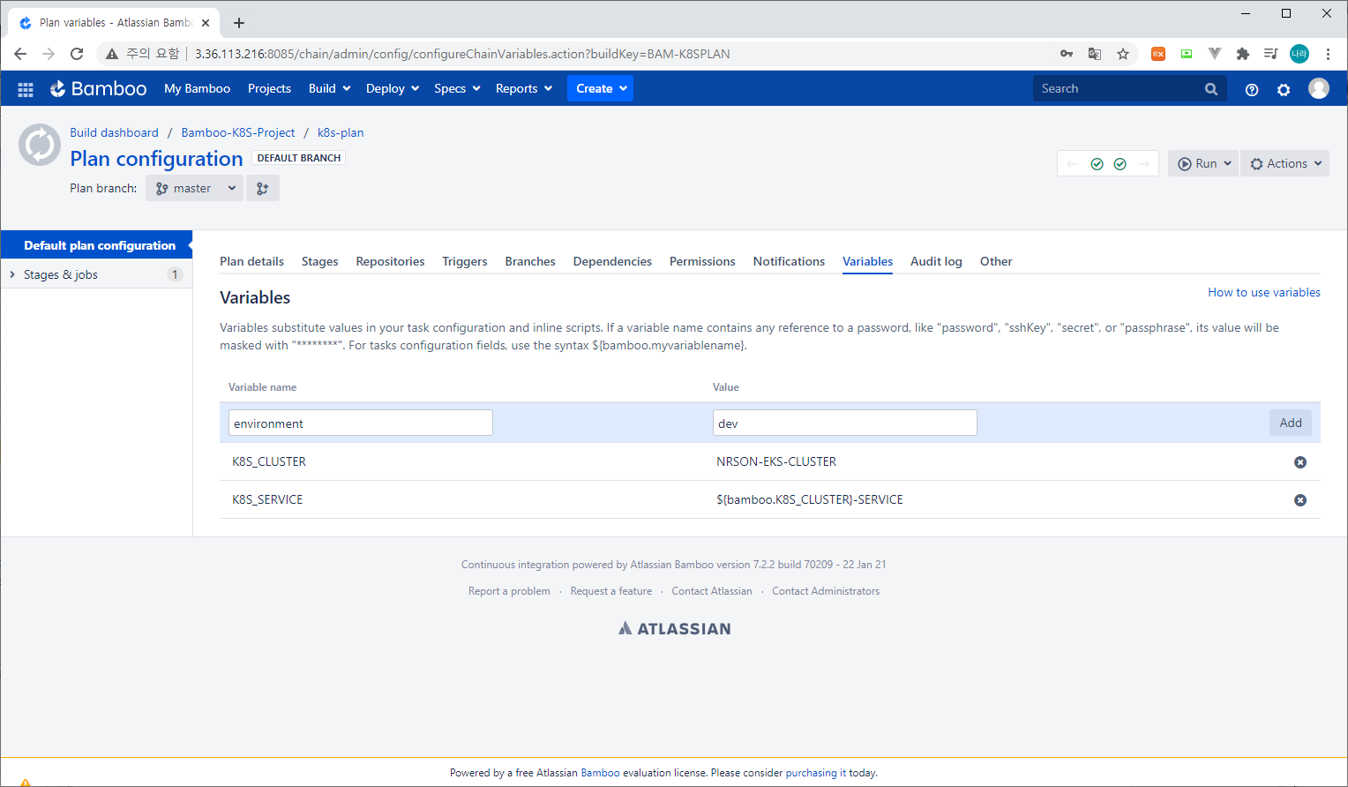
Task: Open the browser extensions puzzle icon
Action: [1242, 54]
